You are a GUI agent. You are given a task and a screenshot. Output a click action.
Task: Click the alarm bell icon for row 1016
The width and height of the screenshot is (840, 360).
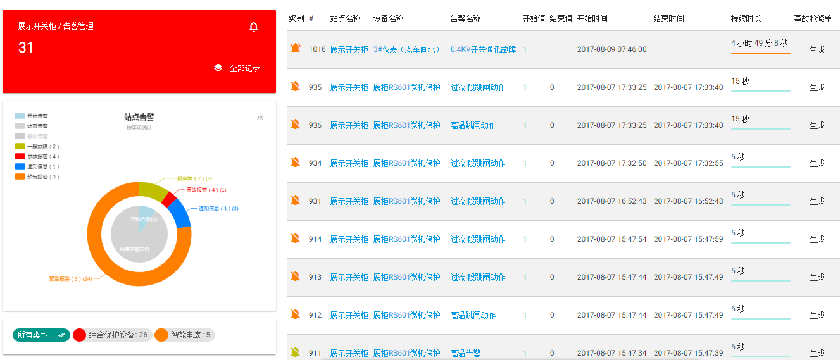click(296, 48)
